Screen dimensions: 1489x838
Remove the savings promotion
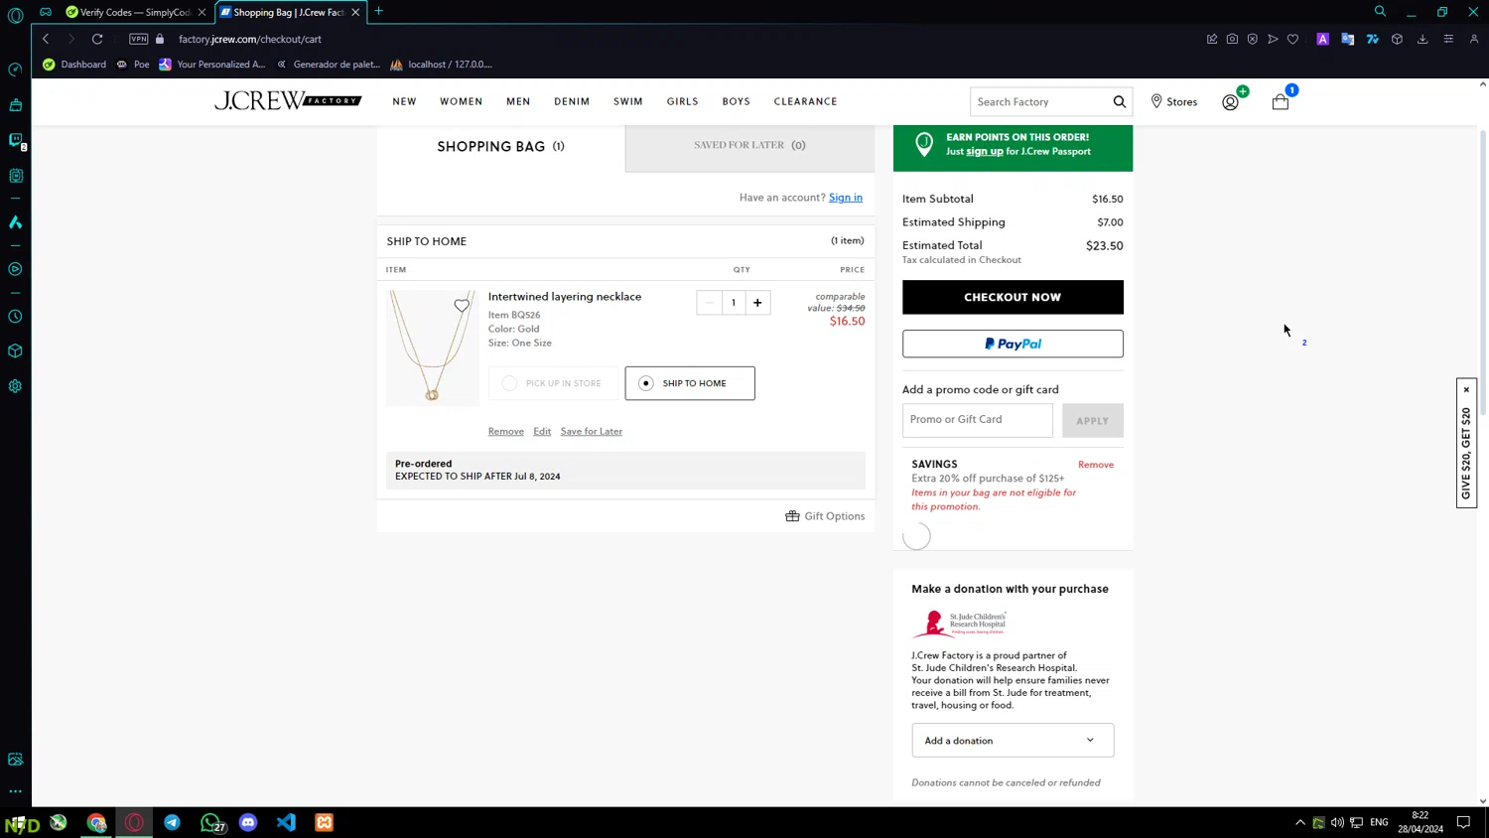1096,465
